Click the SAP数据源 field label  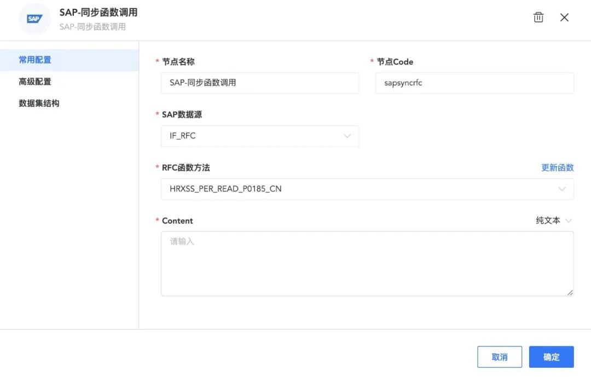(x=182, y=114)
